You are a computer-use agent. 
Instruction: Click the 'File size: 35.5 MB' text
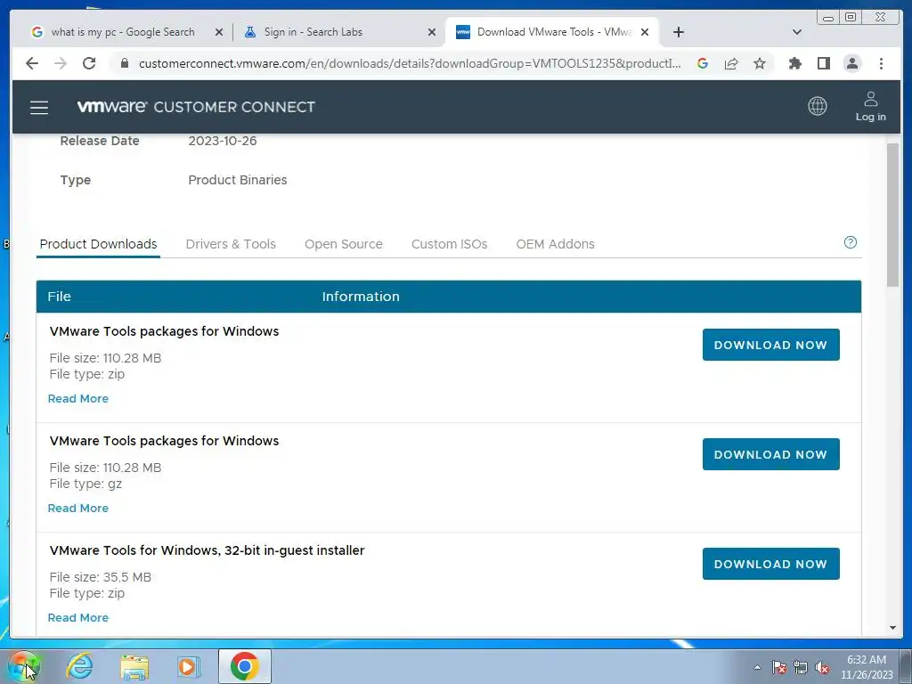tap(101, 577)
